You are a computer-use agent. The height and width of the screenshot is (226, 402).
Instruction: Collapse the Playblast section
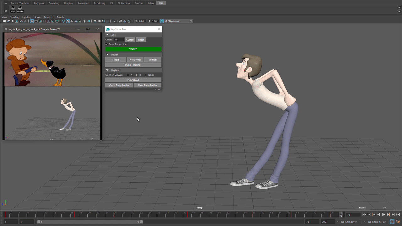[107, 70]
